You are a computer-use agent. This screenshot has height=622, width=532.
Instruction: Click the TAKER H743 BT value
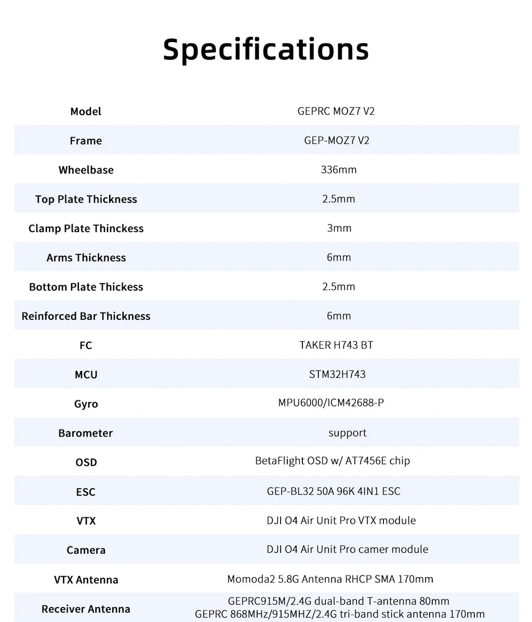tap(336, 345)
